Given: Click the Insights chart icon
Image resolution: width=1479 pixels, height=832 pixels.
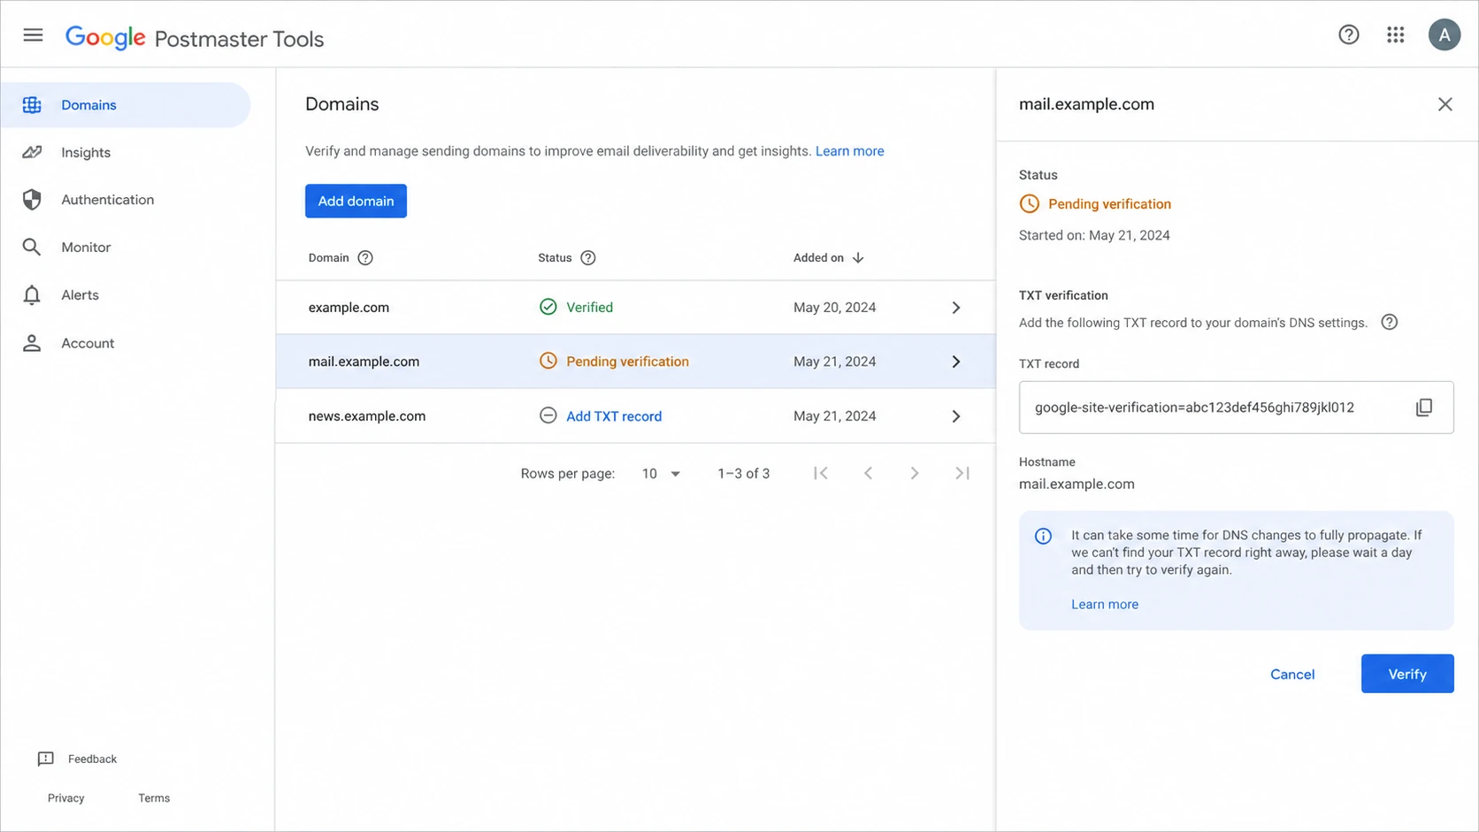Looking at the screenshot, I should point(32,152).
